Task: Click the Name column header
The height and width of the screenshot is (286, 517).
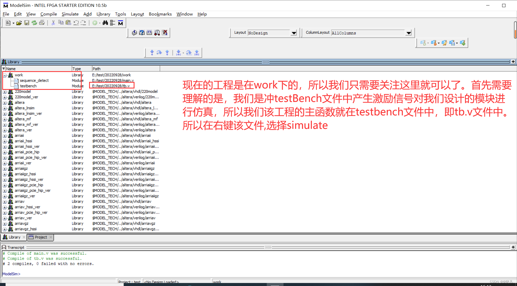Action: point(38,69)
